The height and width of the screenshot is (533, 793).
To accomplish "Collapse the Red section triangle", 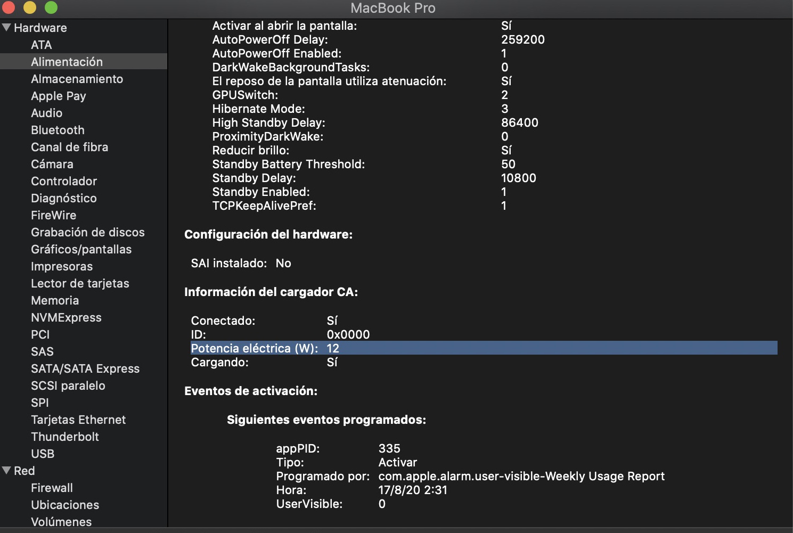I will tap(6, 470).
